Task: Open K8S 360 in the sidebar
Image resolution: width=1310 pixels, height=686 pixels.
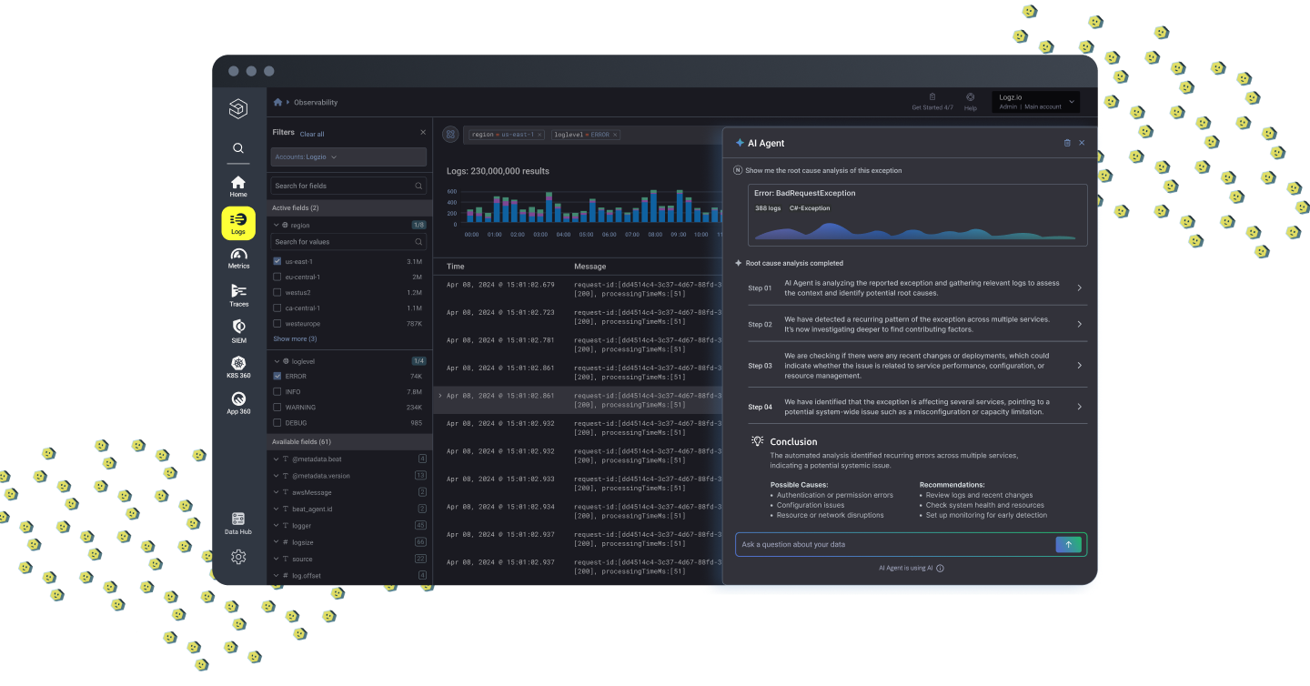Action: tap(238, 368)
